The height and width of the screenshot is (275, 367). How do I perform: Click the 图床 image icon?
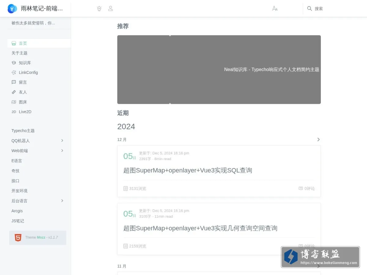pos(14,102)
